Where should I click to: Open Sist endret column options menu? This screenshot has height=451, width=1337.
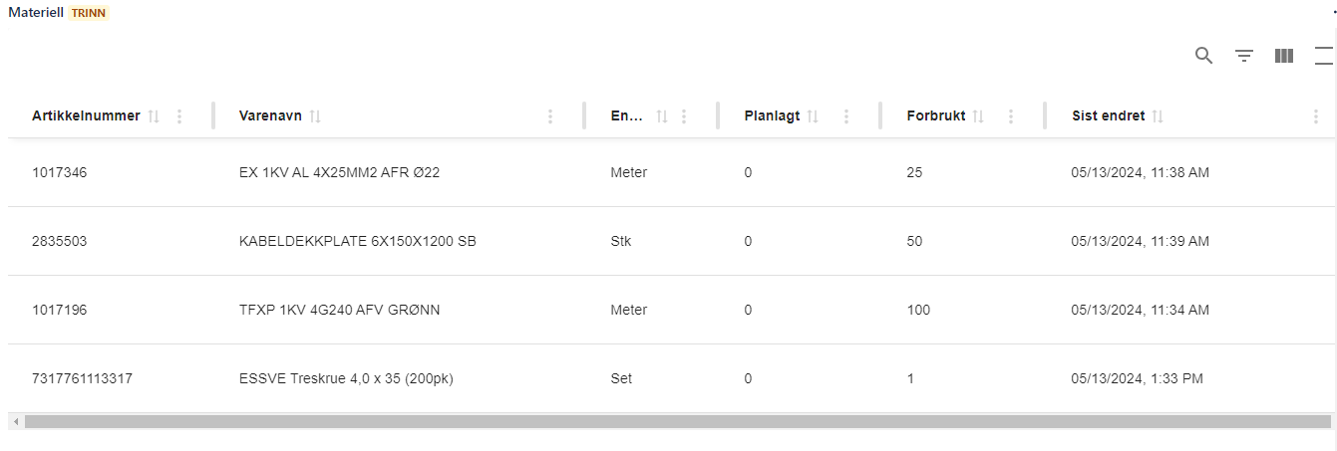tap(1317, 116)
